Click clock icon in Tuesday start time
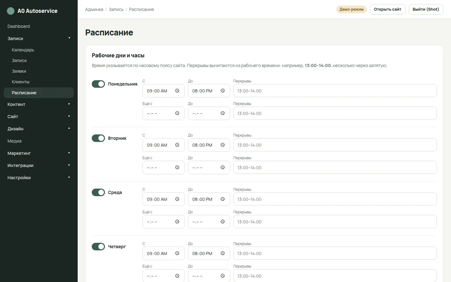Viewport: 451px width, 282px height. (x=177, y=145)
